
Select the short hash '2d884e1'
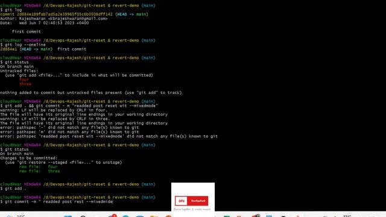(8, 49)
